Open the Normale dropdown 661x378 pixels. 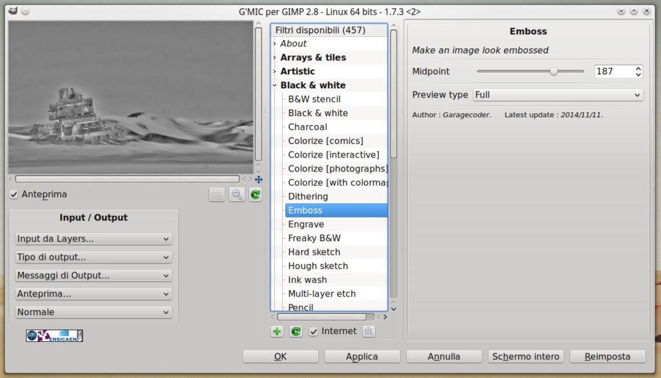pyautogui.click(x=93, y=312)
